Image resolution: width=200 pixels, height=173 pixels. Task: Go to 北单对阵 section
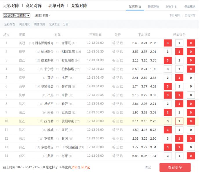56,6
